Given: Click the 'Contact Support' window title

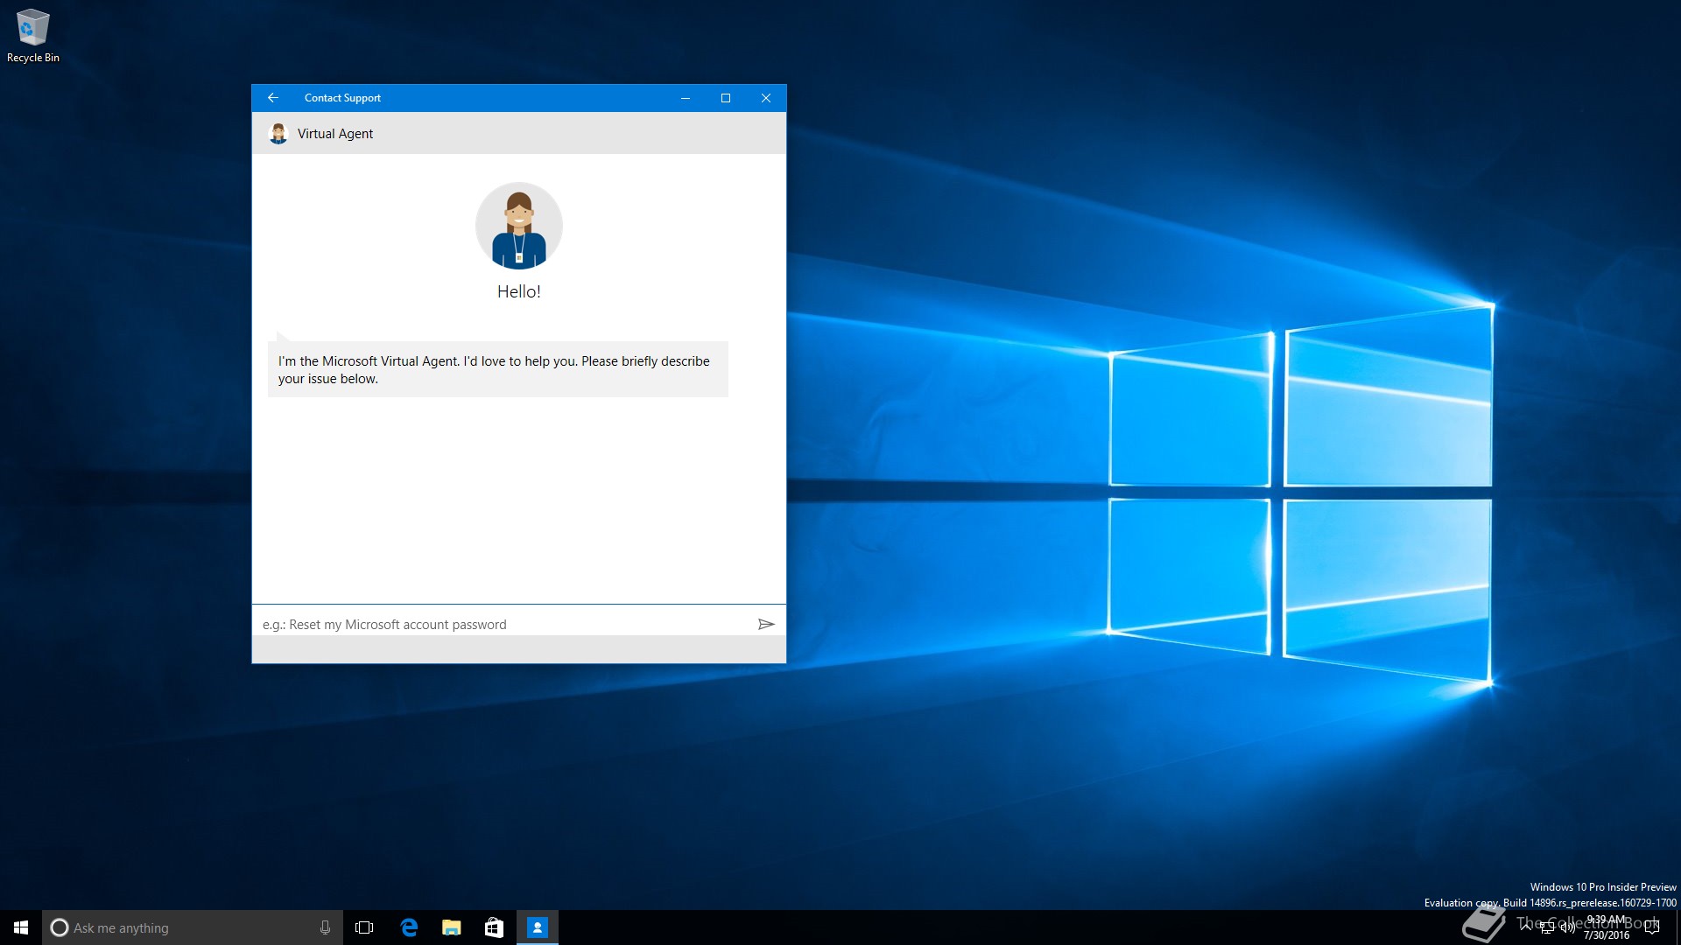Looking at the screenshot, I should 342,98.
